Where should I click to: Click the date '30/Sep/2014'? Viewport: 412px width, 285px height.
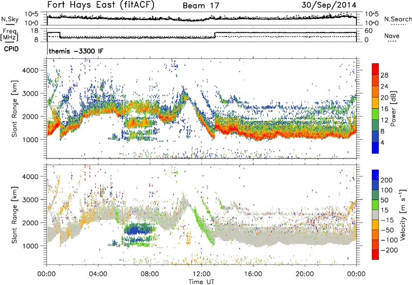coord(329,5)
